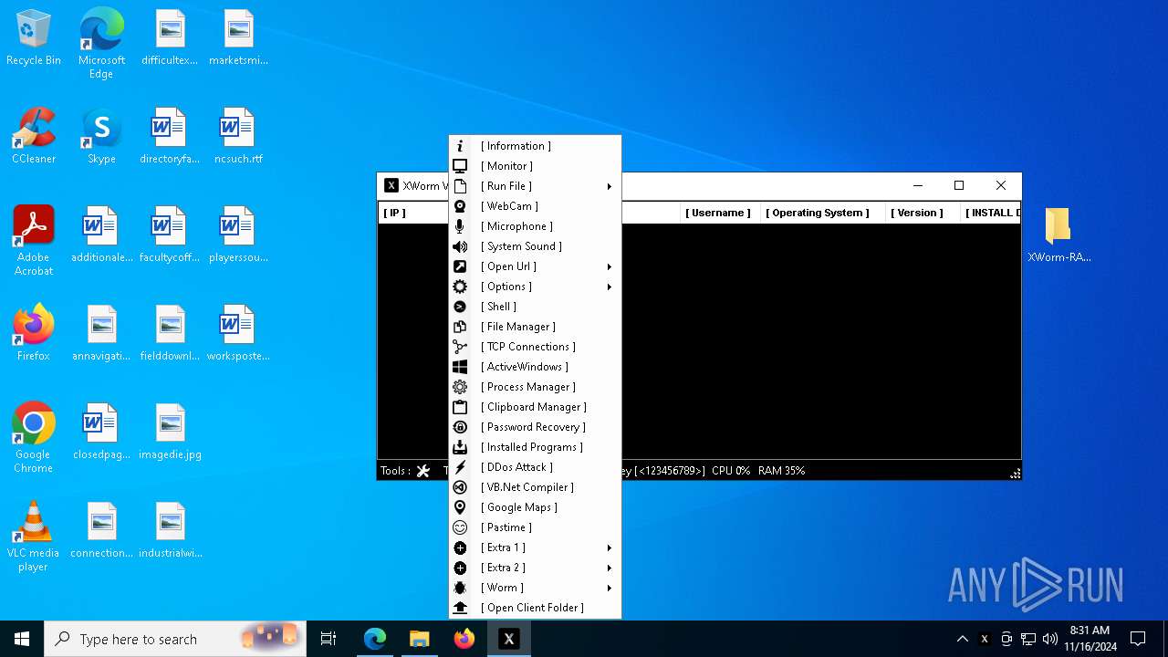The height and width of the screenshot is (657, 1168).
Task: Select the CCleaner desktop shortcut
Action: click(34, 137)
